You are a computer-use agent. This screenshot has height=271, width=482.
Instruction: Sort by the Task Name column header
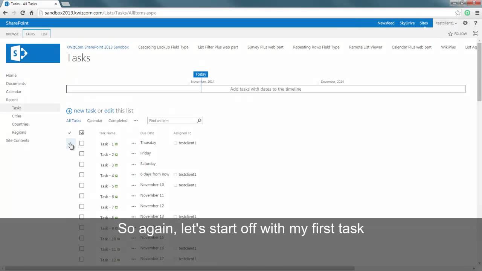(107, 133)
